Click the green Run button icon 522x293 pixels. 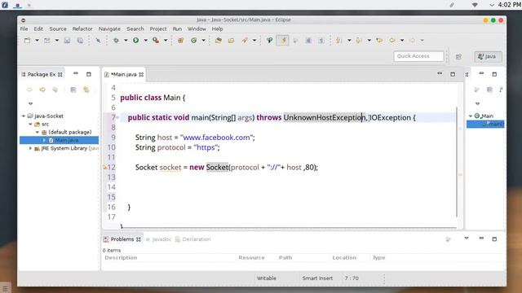pyautogui.click(x=136, y=40)
